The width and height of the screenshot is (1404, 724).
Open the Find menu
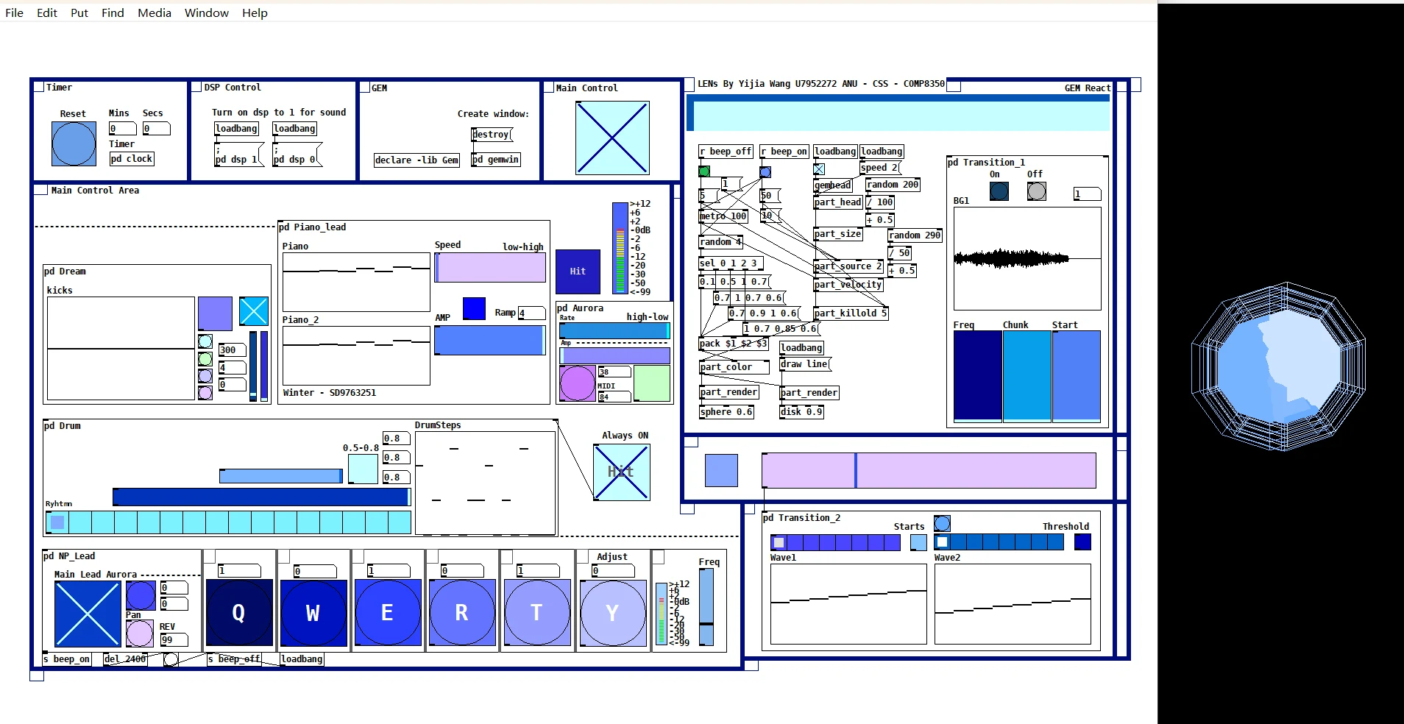[x=113, y=13]
